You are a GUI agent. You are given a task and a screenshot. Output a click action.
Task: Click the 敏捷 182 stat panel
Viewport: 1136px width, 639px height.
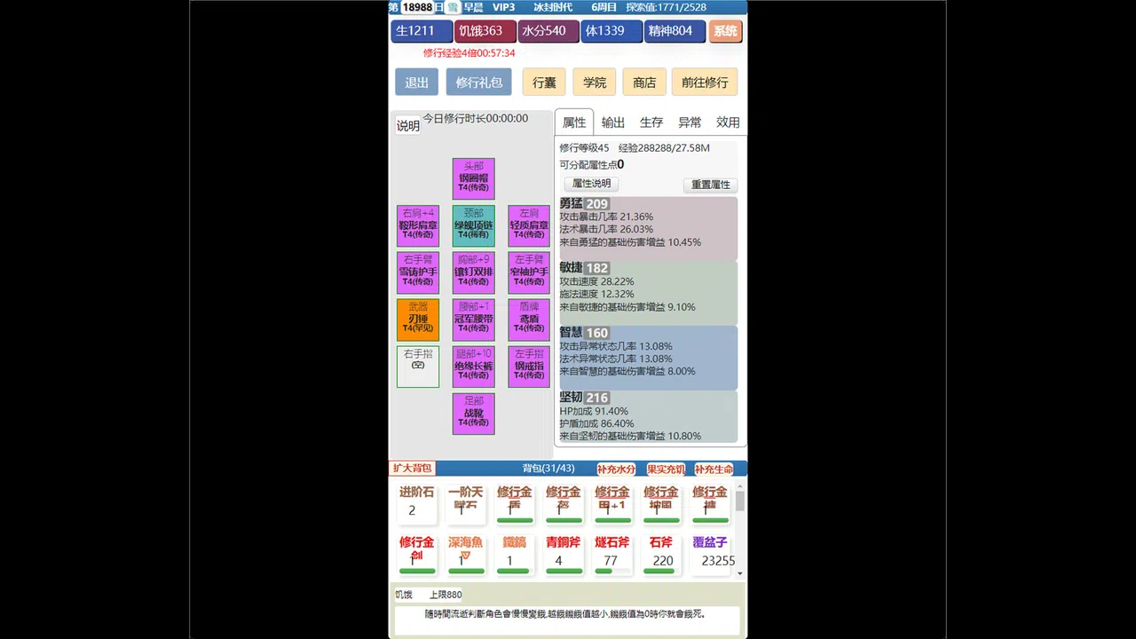click(648, 292)
